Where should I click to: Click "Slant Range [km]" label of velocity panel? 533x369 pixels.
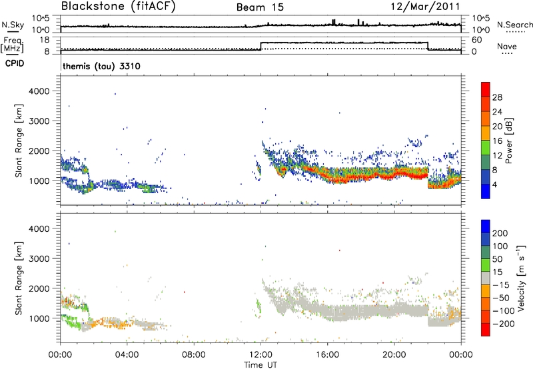tap(19, 278)
